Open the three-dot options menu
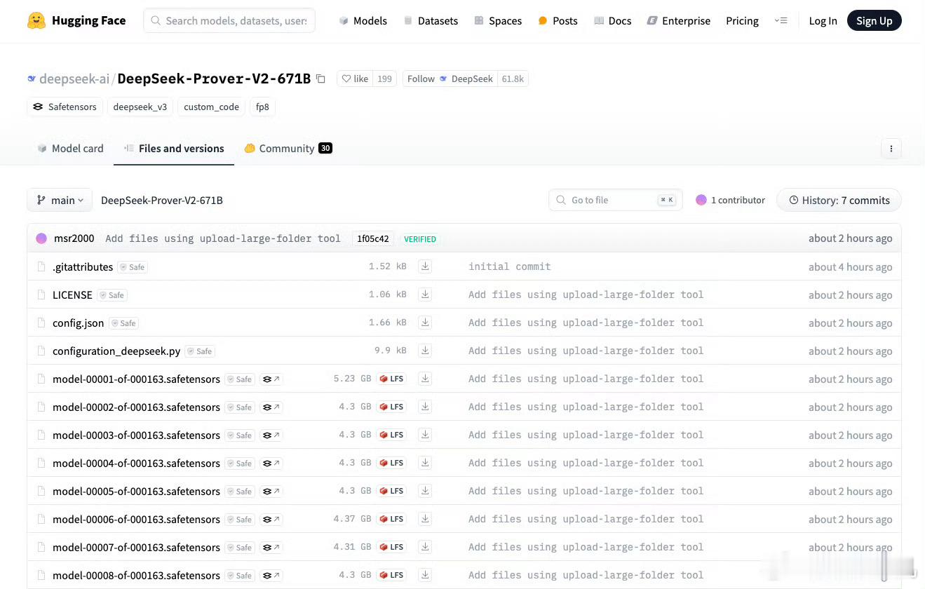Screen dimensions: 925x589 (x=891, y=149)
